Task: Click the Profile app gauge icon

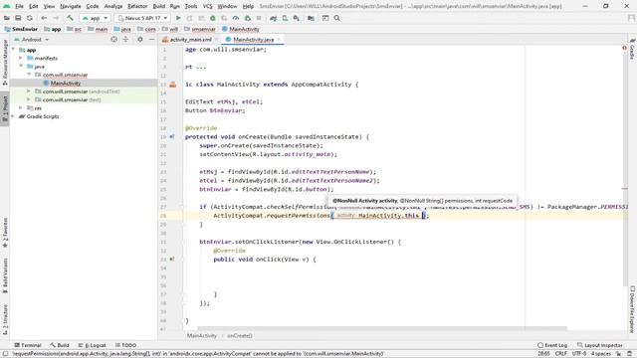Action: coord(236,18)
